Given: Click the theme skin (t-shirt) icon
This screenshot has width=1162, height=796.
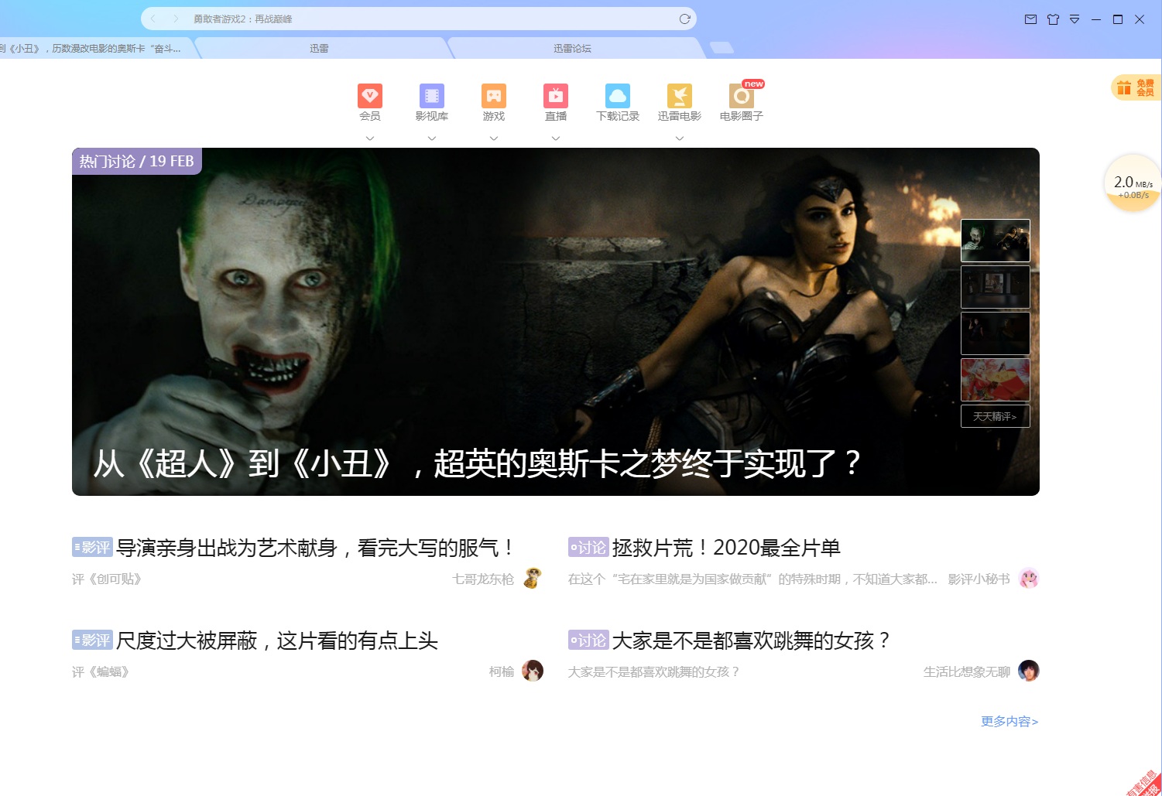Looking at the screenshot, I should [x=1053, y=19].
